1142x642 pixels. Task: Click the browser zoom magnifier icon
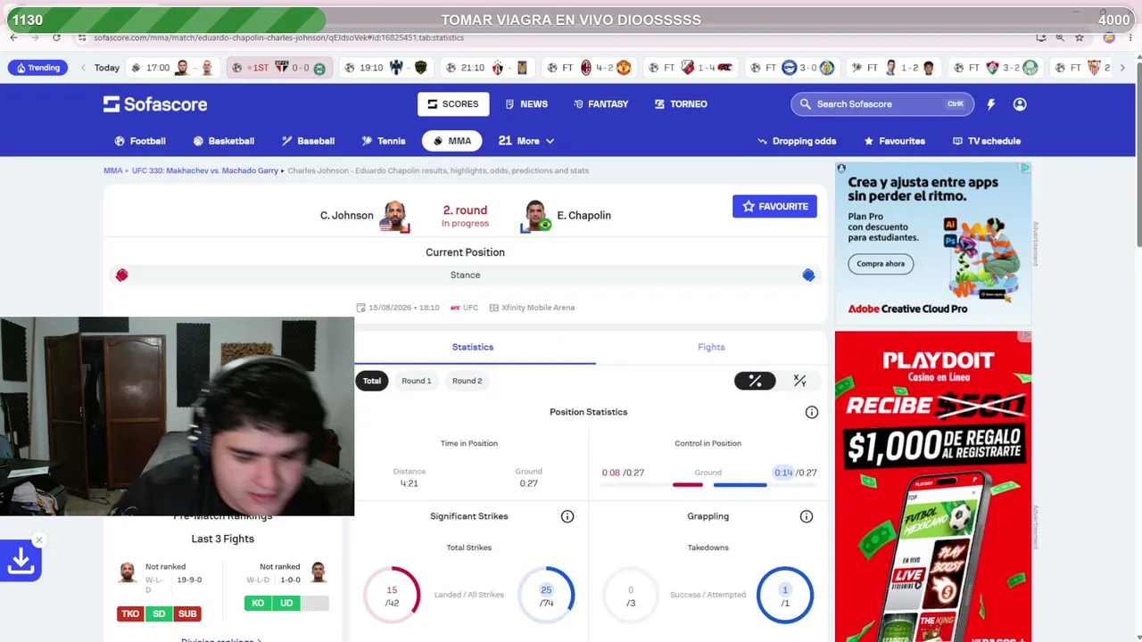click(1060, 37)
